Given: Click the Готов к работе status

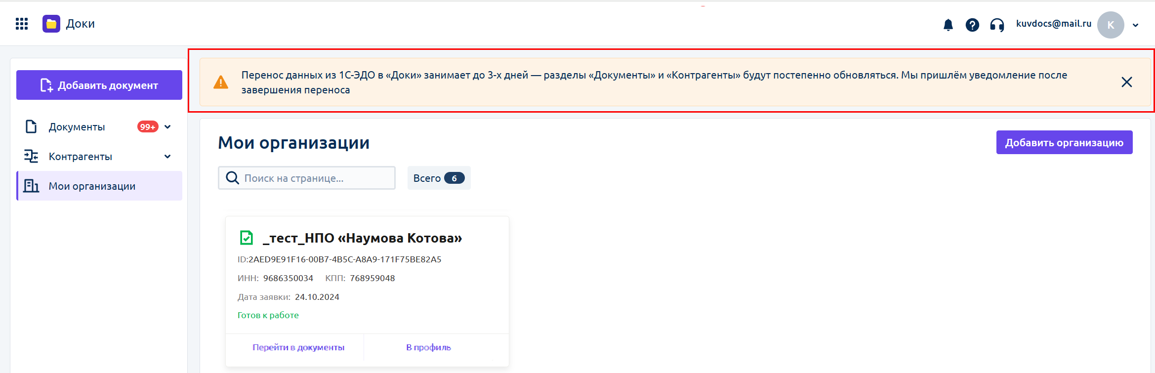Looking at the screenshot, I should 268,315.
